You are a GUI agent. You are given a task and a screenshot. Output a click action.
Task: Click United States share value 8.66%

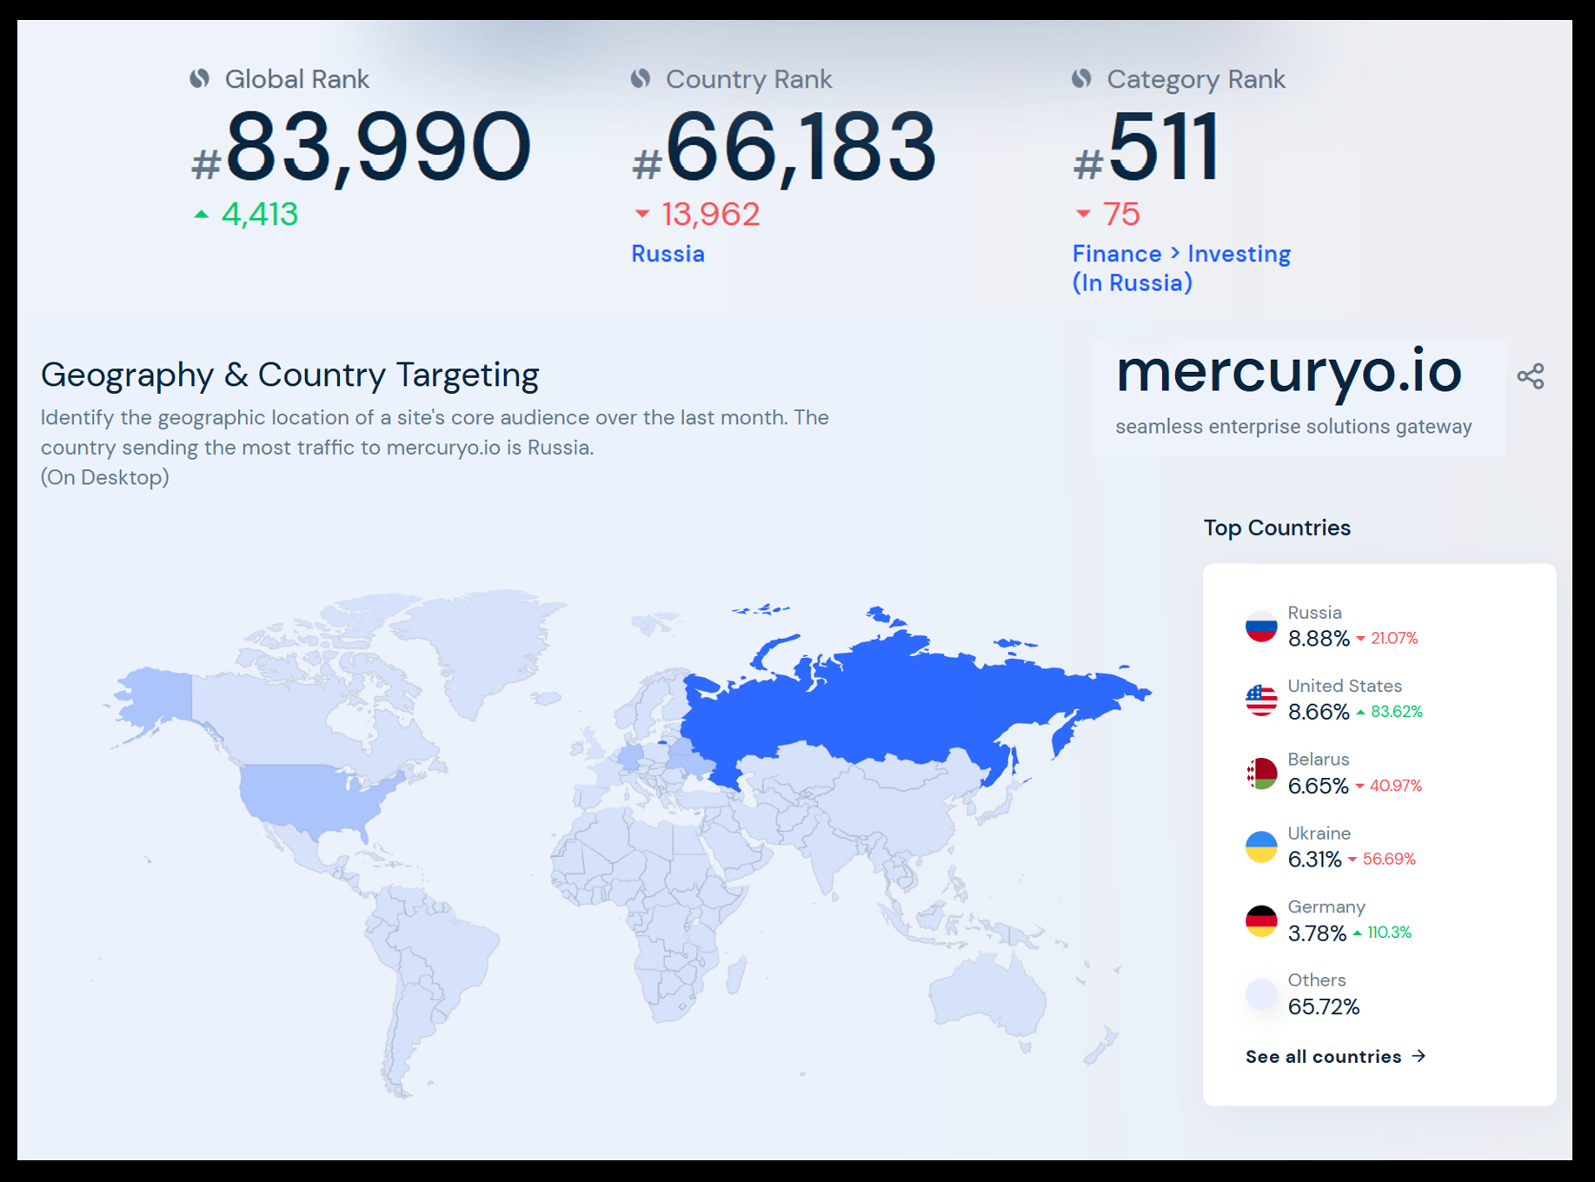(1319, 713)
